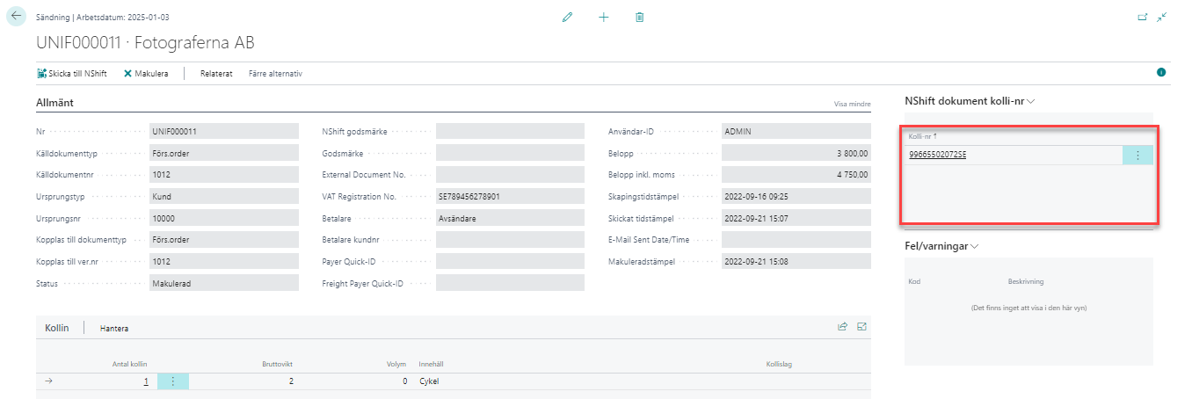
Task: Open three-dot menu in Kollin row
Action: [173, 381]
